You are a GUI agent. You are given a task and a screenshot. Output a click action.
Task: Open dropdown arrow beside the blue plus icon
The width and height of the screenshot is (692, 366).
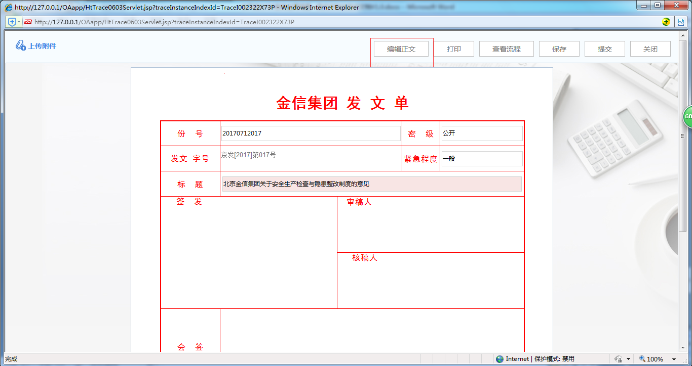[19, 22]
